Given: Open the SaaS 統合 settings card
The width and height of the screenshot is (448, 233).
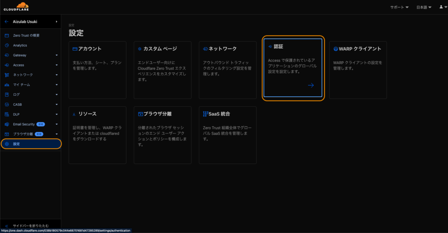Looking at the screenshot, I should [x=227, y=135].
